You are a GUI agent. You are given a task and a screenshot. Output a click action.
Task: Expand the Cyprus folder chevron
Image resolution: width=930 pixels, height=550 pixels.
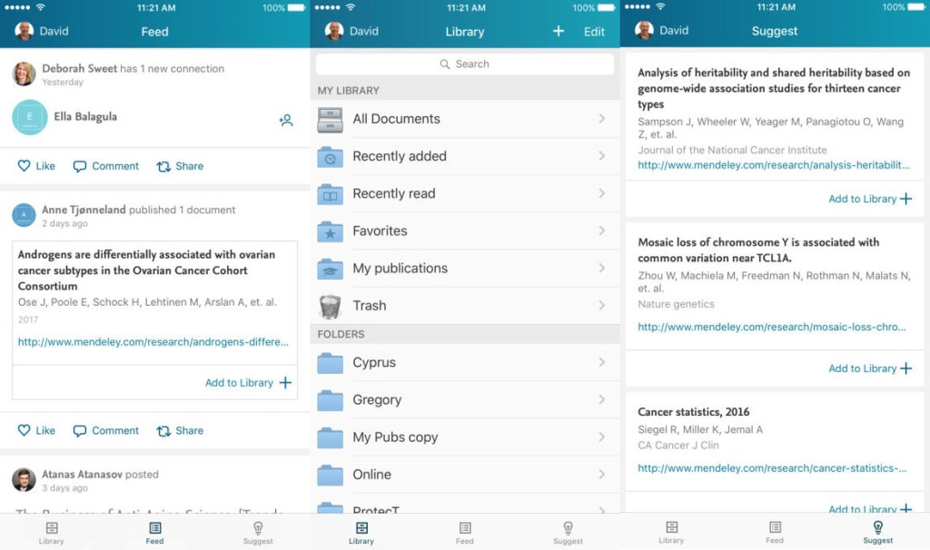pyautogui.click(x=601, y=362)
